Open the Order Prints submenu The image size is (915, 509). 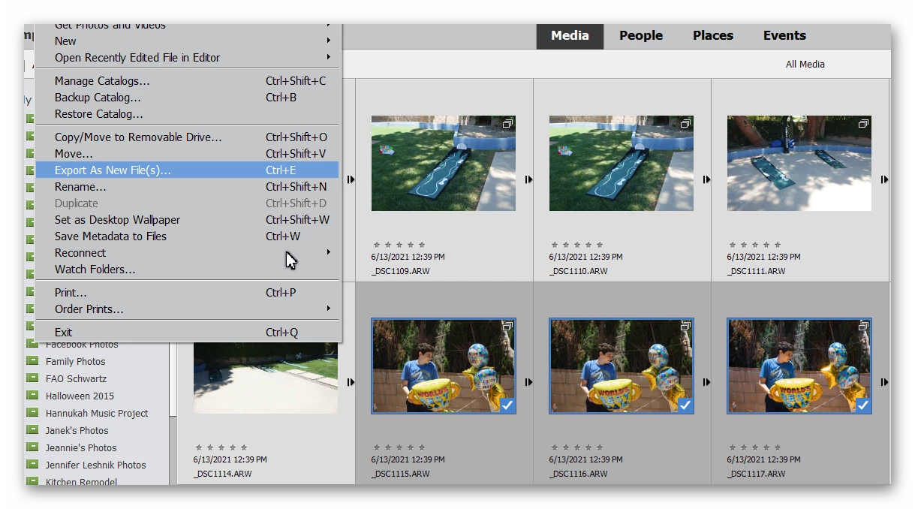click(187, 309)
